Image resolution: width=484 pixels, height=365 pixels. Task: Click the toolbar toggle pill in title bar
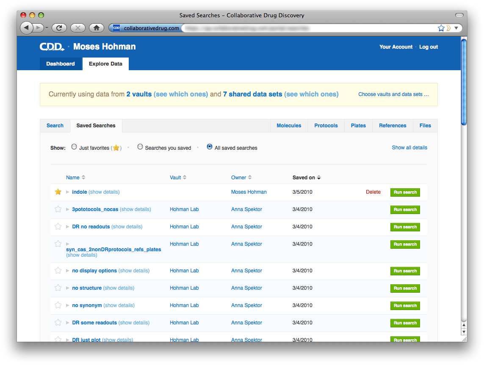point(459,15)
